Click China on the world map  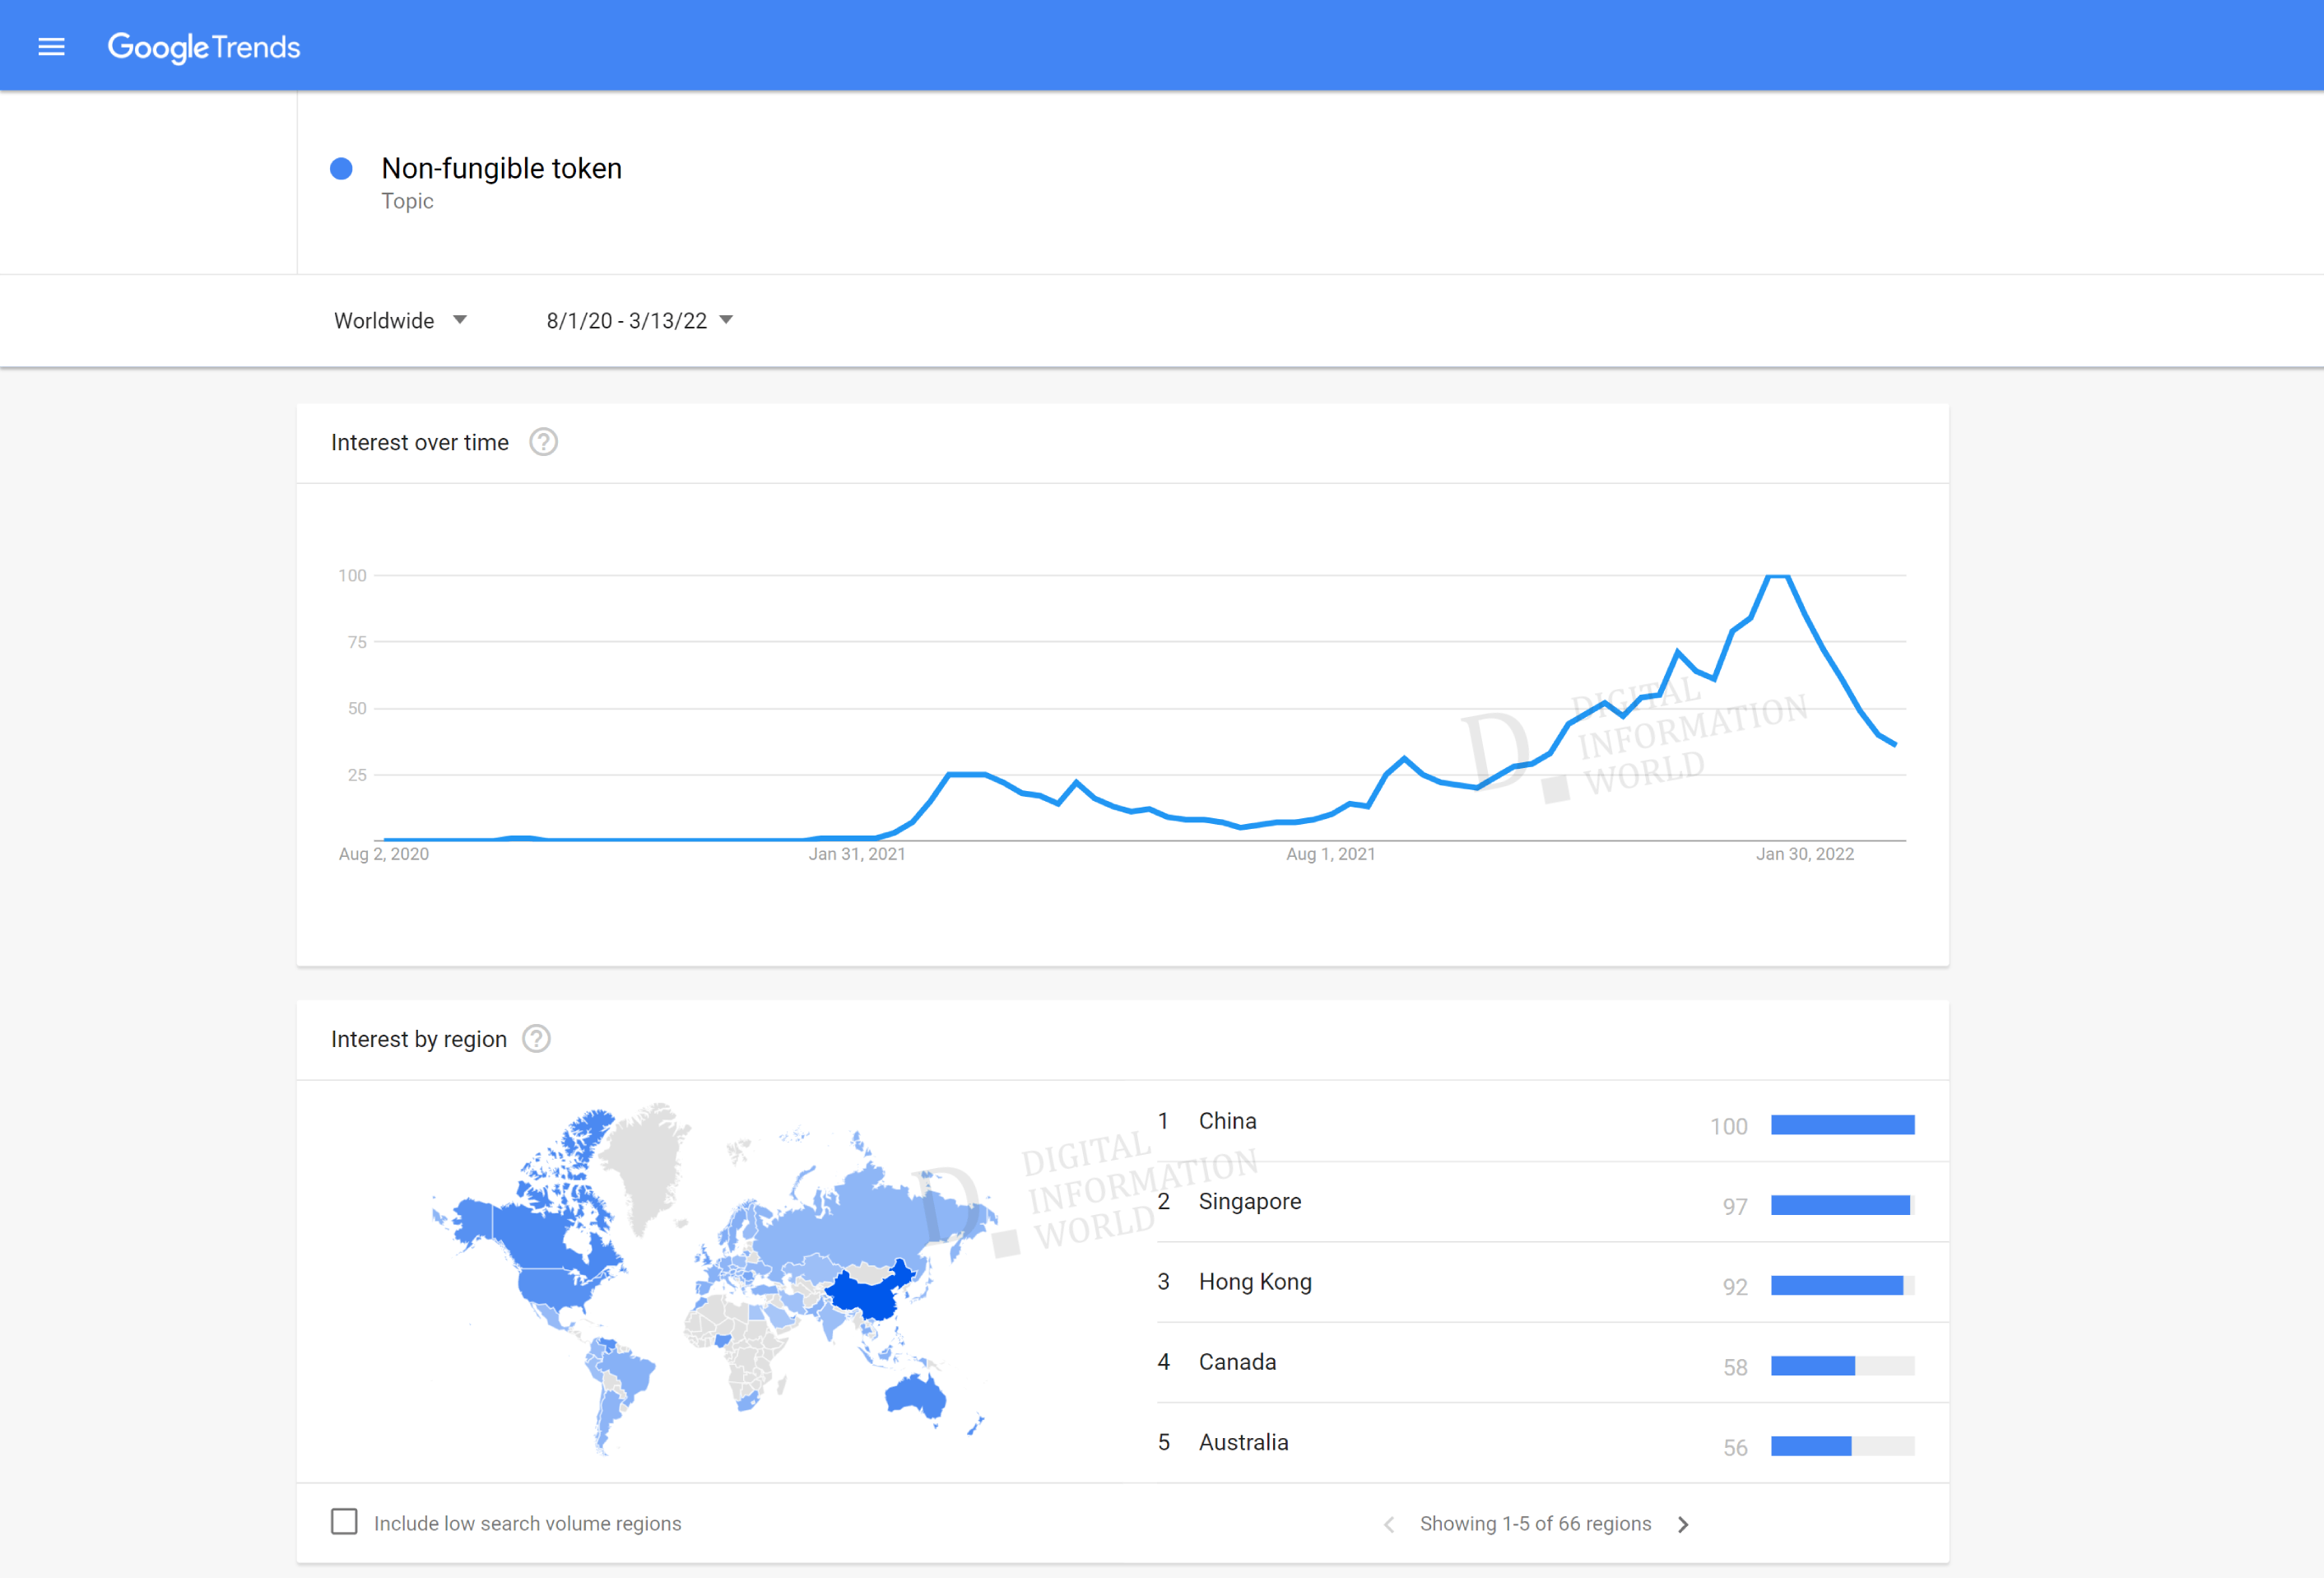pos(868,1296)
